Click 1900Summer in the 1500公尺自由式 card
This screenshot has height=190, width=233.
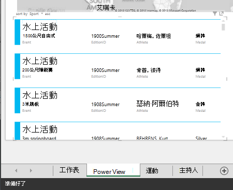pos(106,36)
